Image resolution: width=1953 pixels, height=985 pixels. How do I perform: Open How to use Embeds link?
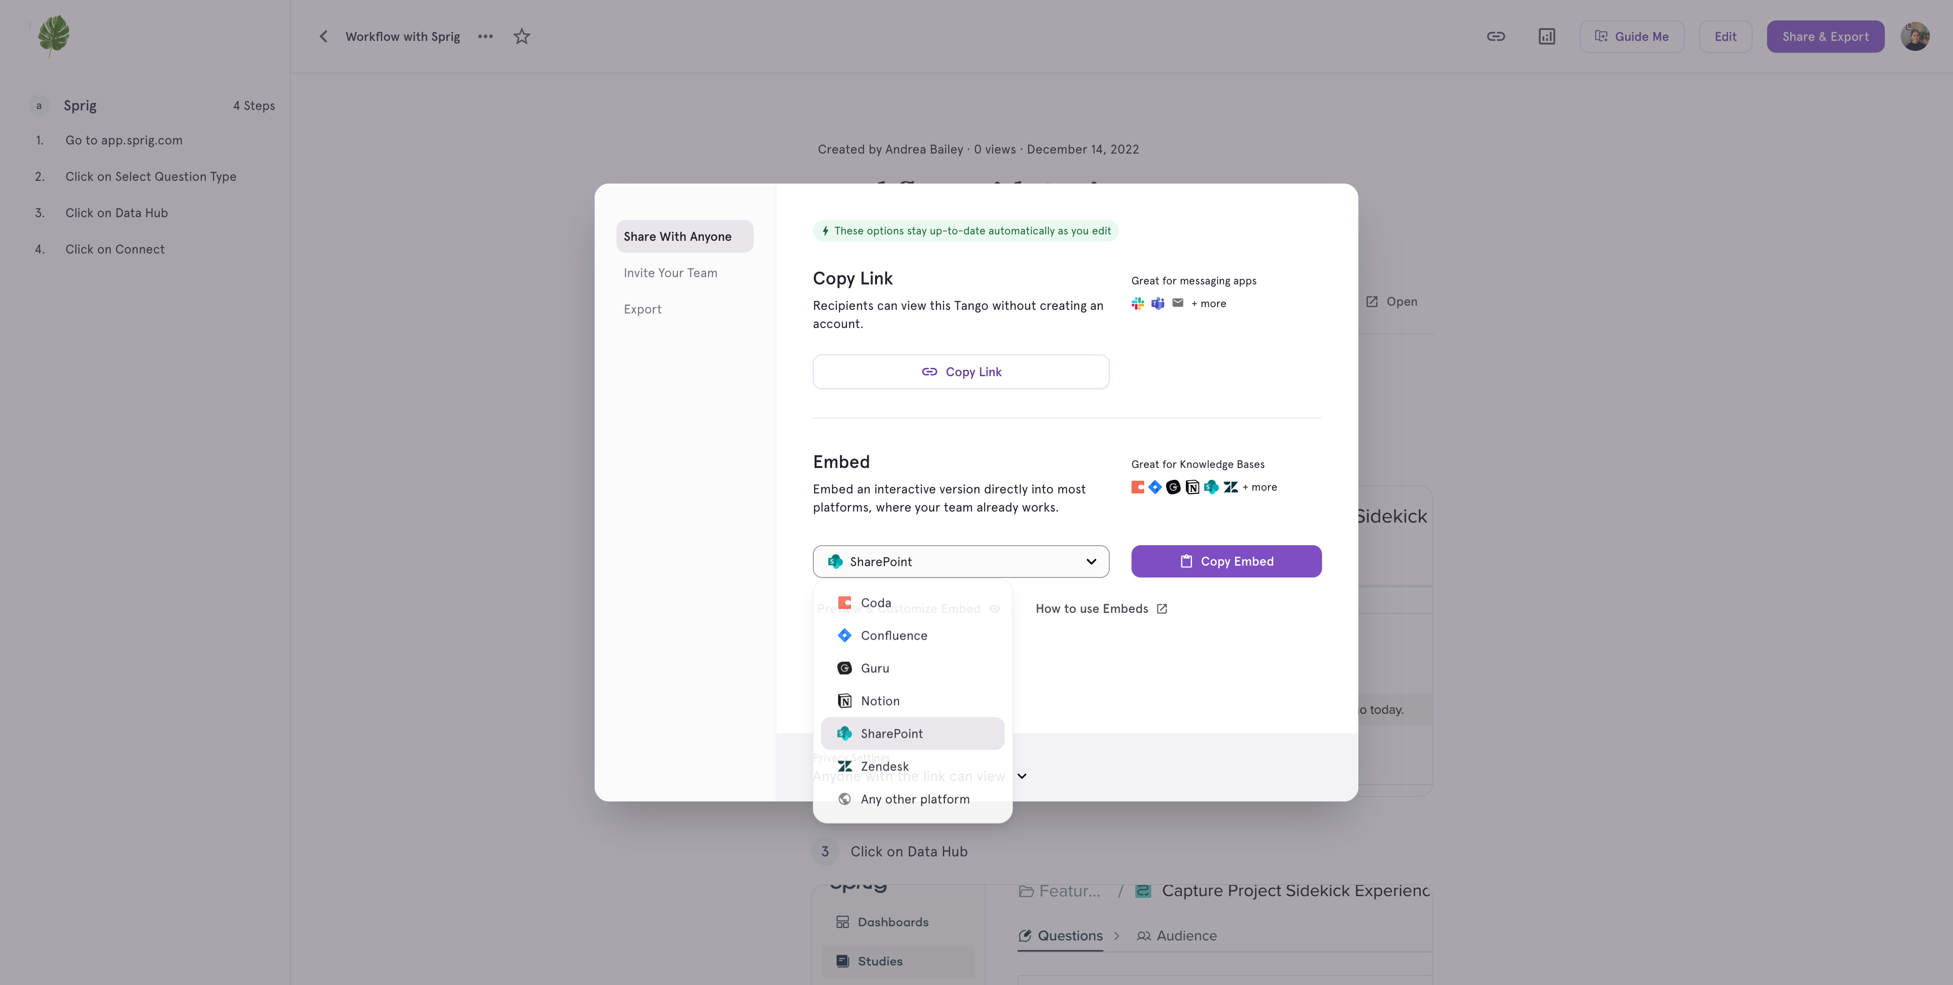click(1101, 608)
